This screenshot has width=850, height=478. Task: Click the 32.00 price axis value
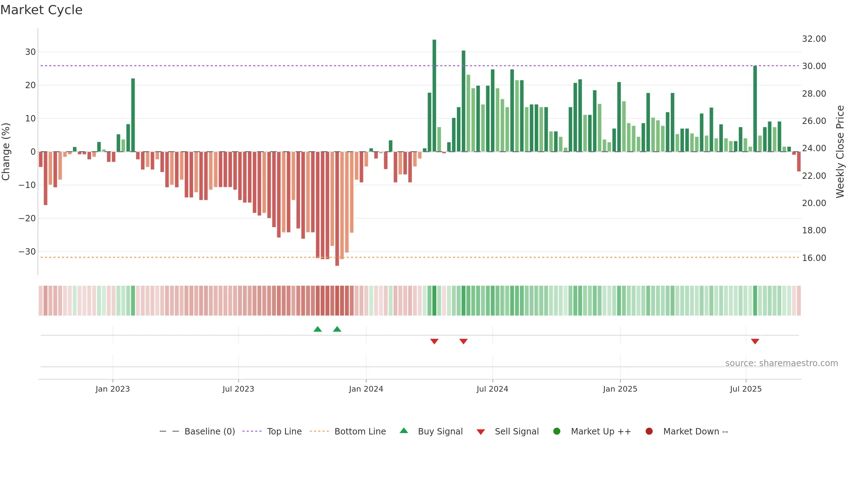[x=814, y=39]
